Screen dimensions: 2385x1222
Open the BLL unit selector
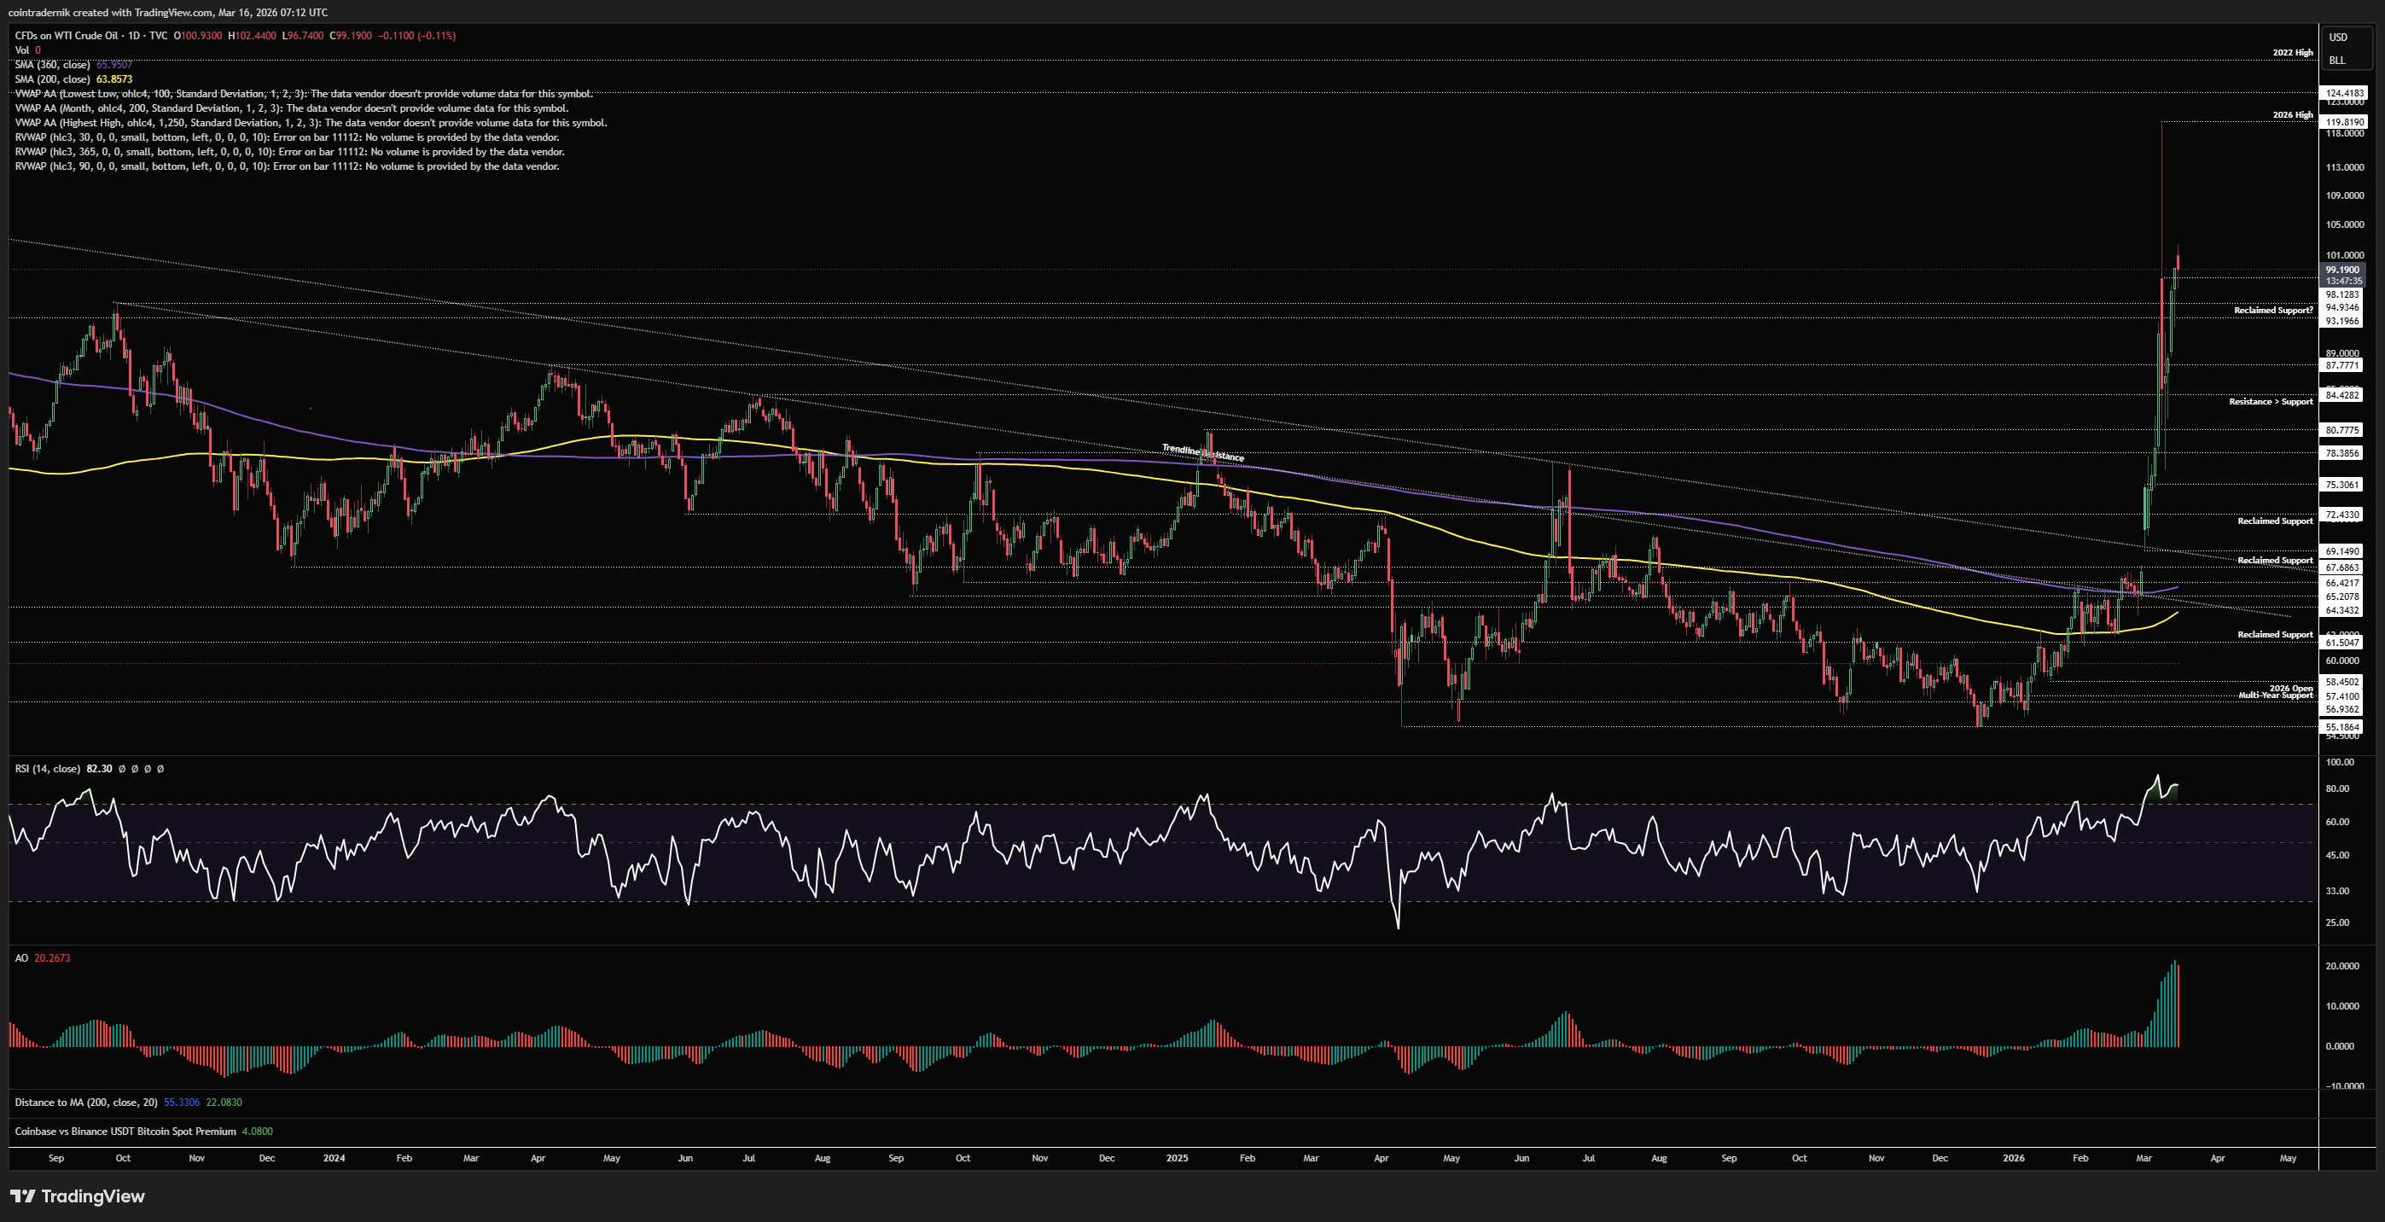[2337, 61]
